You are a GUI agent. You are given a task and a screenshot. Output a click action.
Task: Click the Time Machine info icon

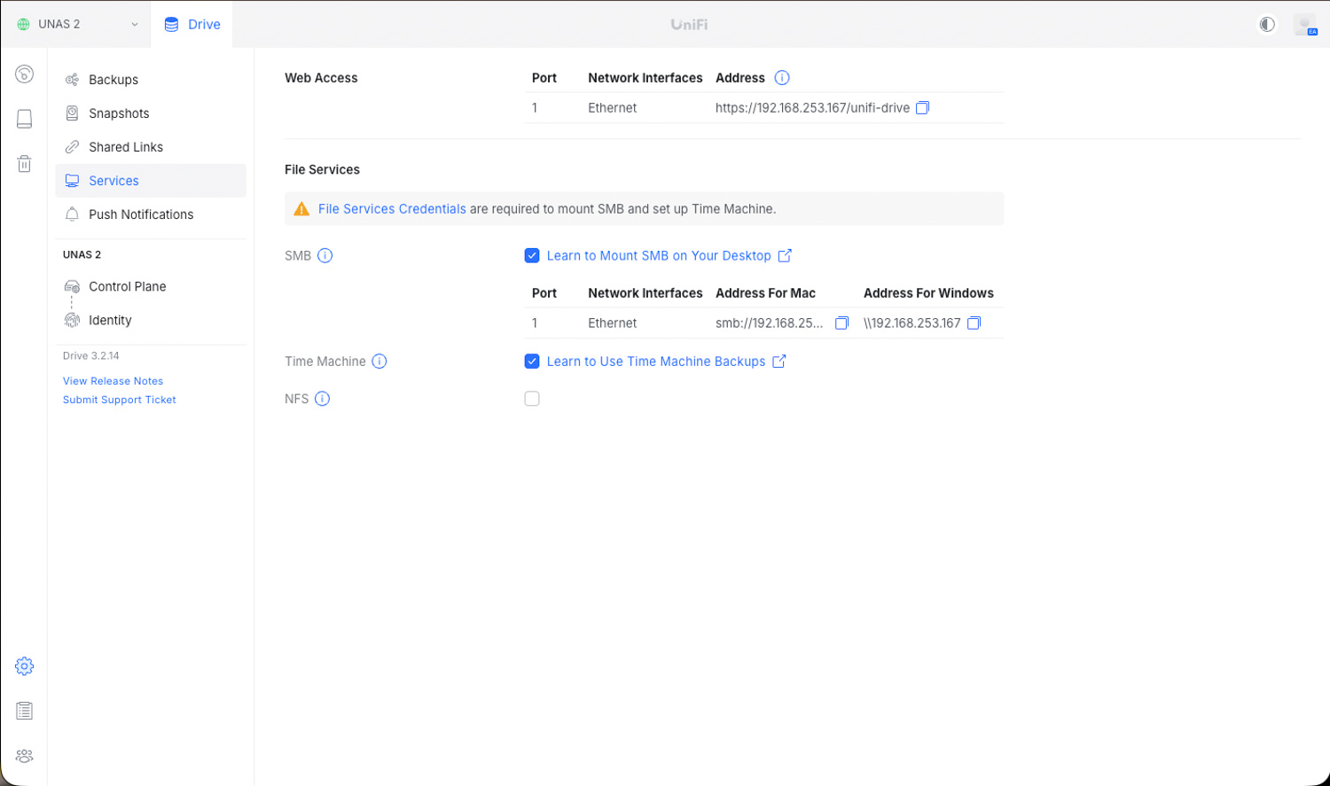tap(379, 362)
